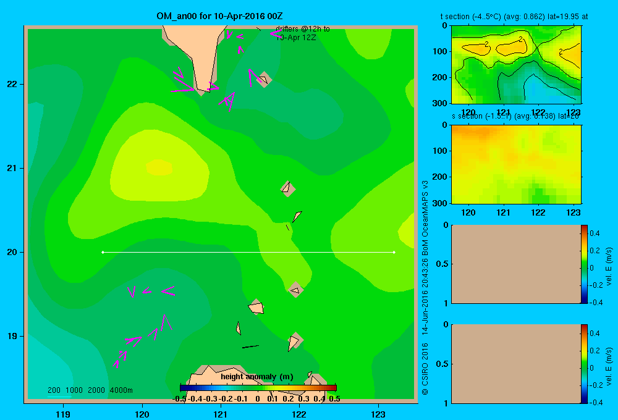Click longitude axis label 123 on the main map
The image size is (618, 420).
click(x=378, y=414)
